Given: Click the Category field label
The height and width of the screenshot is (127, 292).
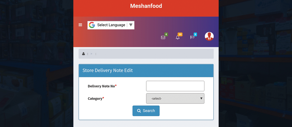Looking at the screenshot, I should point(96,98).
